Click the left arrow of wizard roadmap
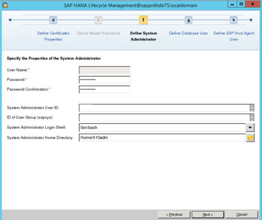The height and width of the screenshot is (220, 262). (x=10, y=20)
